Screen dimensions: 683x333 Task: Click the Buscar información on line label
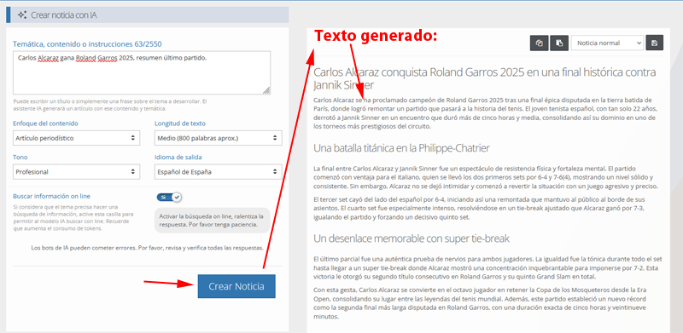(52, 196)
